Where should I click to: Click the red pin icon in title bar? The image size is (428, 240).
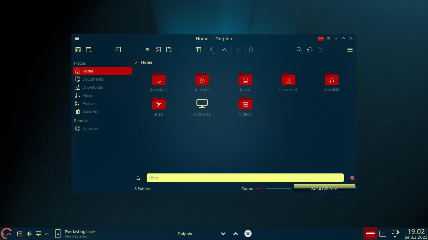pos(321,38)
